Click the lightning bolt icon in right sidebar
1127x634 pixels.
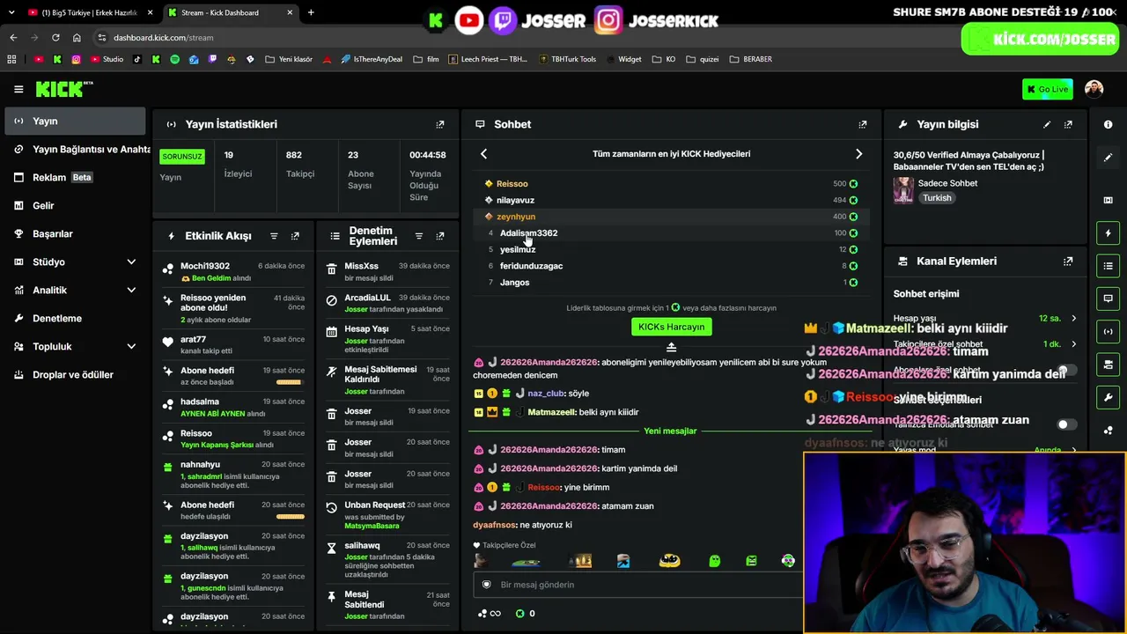pyautogui.click(x=1108, y=233)
